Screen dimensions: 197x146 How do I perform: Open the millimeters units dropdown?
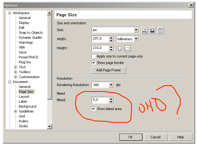[136, 39]
